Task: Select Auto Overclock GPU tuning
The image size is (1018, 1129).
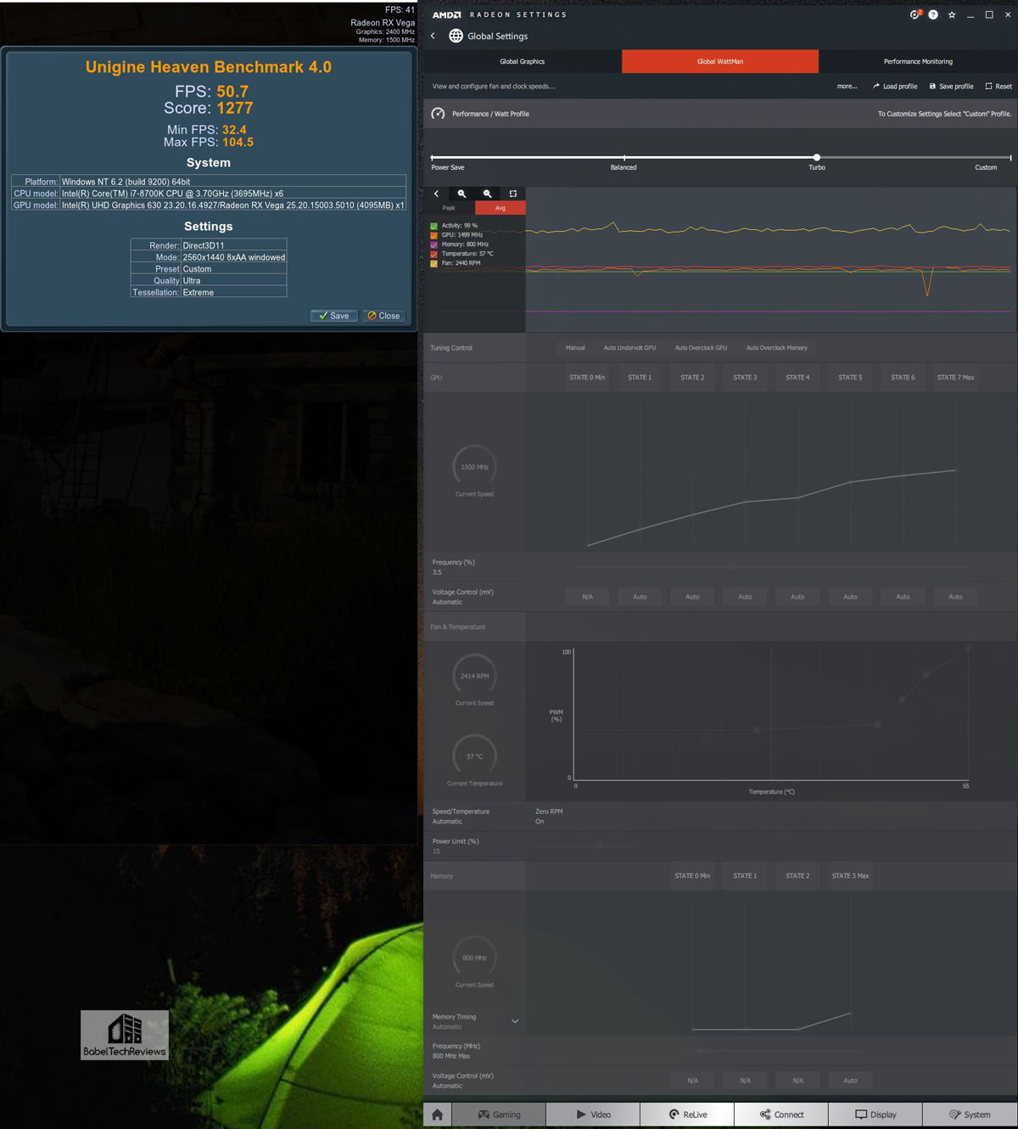Action: coord(701,348)
